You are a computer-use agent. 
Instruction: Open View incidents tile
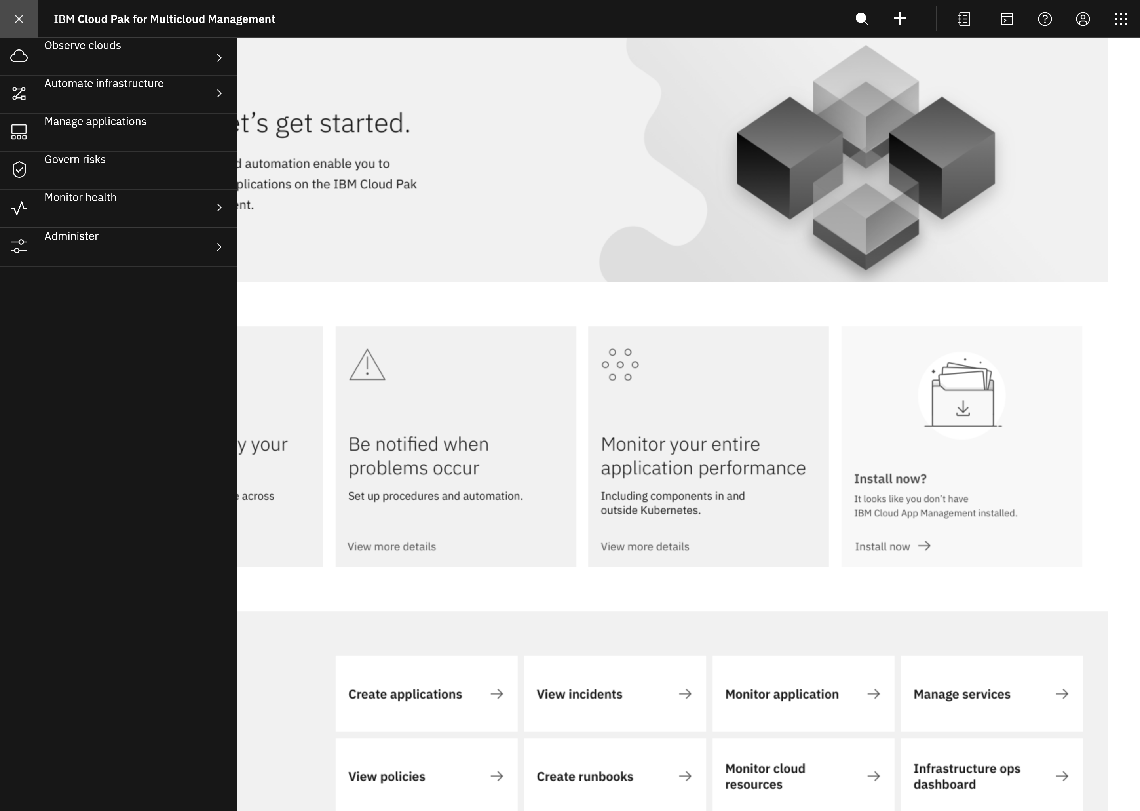(x=615, y=694)
